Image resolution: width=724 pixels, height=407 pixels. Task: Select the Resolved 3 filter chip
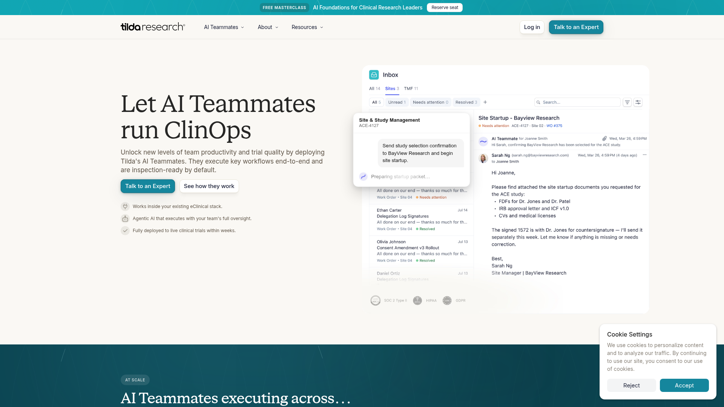466,102
